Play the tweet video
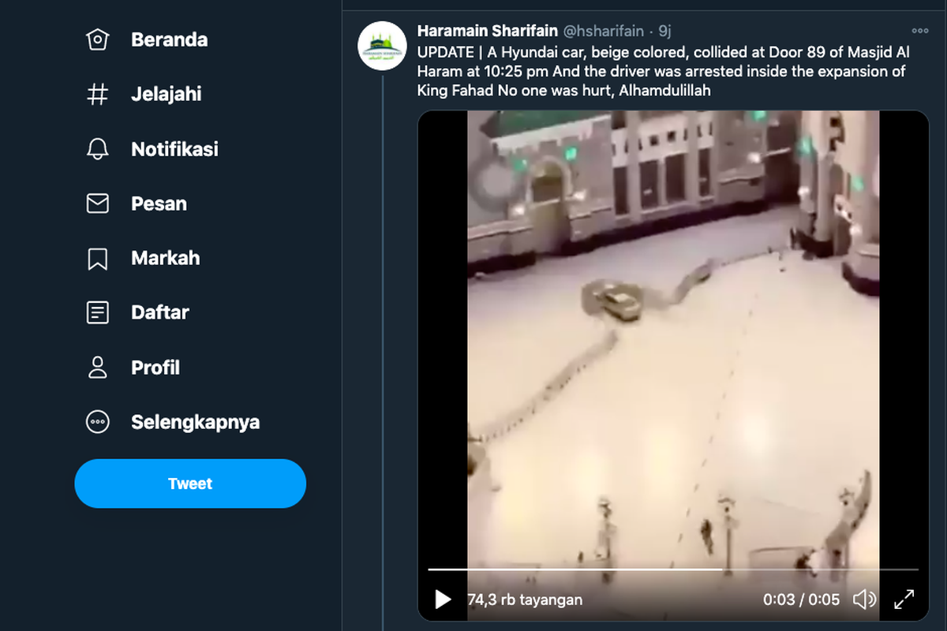The image size is (947, 631). [443, 599]
